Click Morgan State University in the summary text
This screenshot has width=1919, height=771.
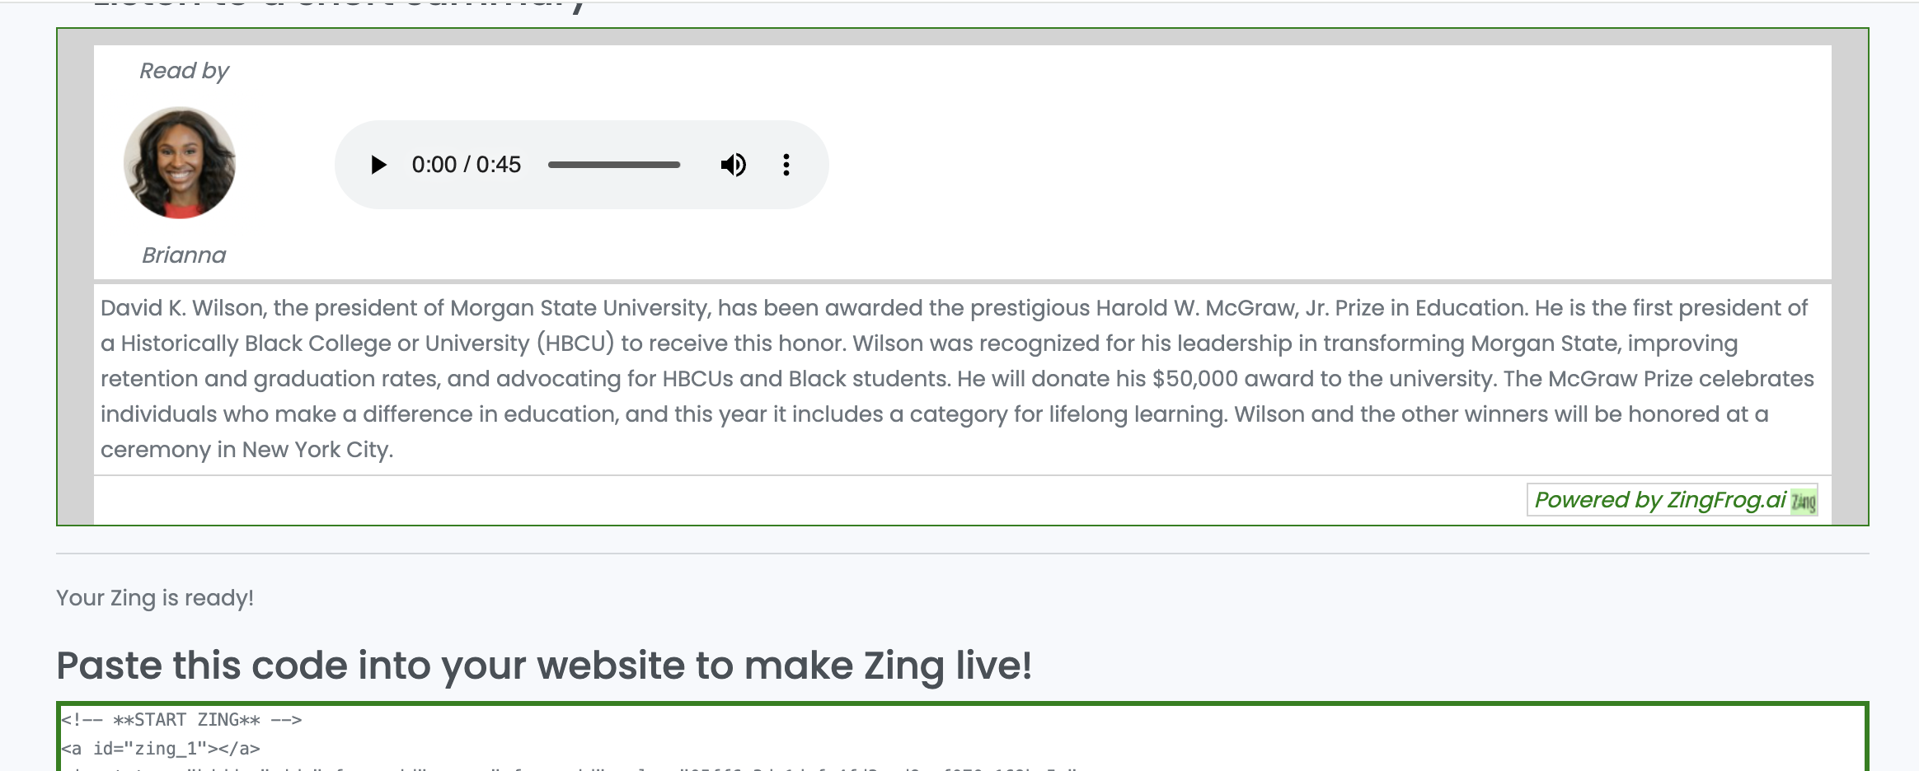point(579,308)
